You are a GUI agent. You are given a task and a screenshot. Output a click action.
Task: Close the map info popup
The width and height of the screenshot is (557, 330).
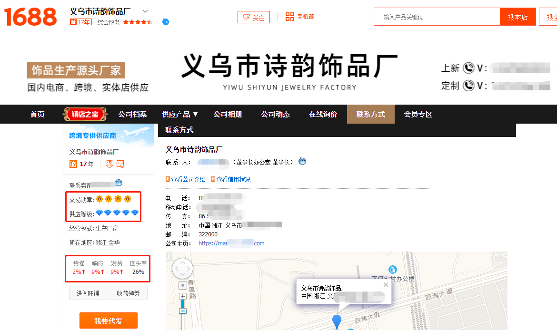point(386,284)
